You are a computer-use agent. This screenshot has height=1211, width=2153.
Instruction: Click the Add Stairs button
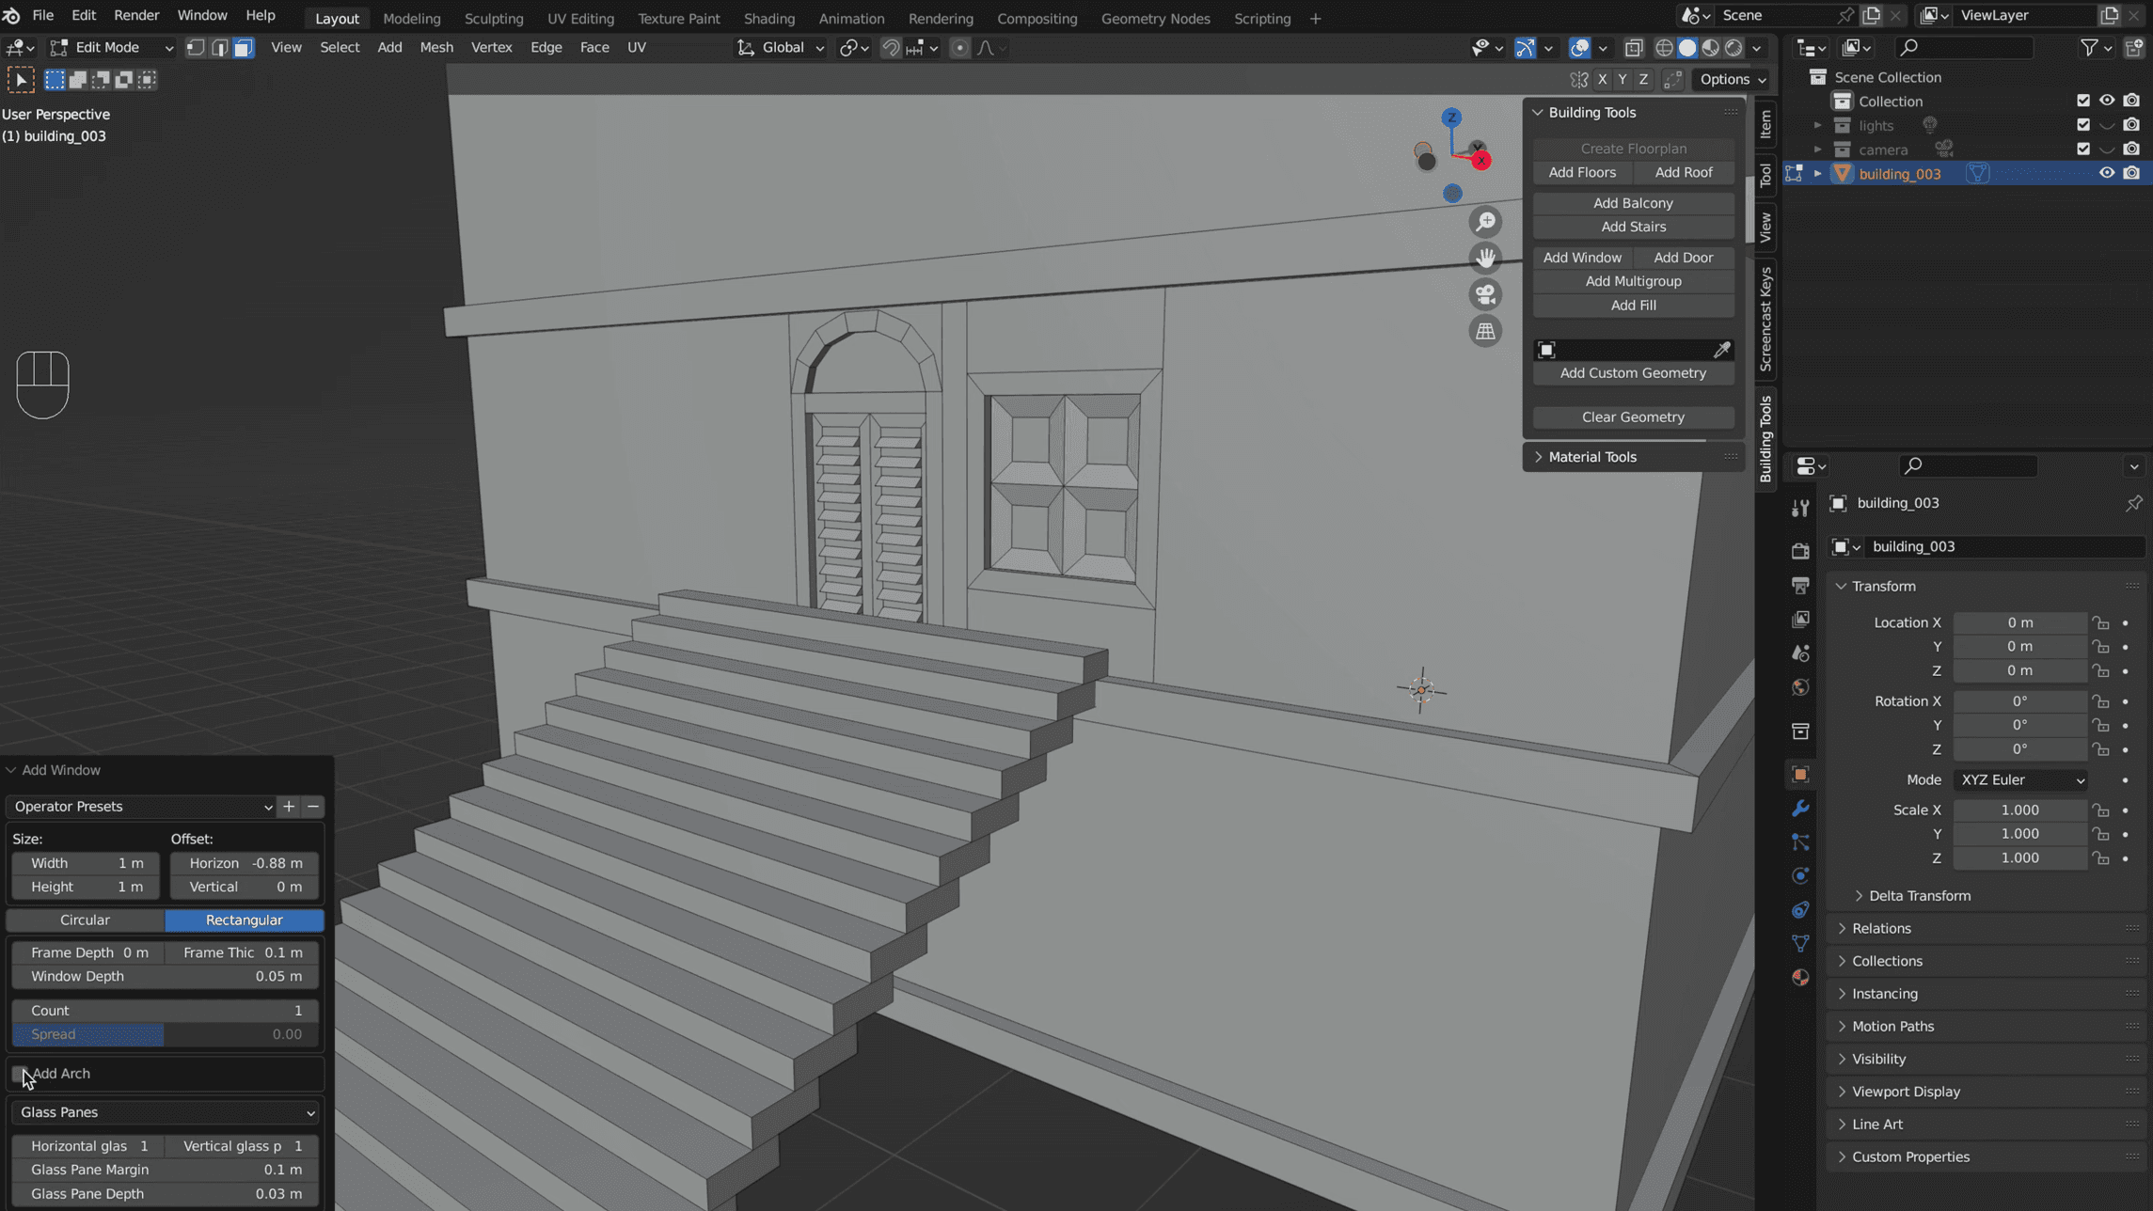click(1632, 227)
